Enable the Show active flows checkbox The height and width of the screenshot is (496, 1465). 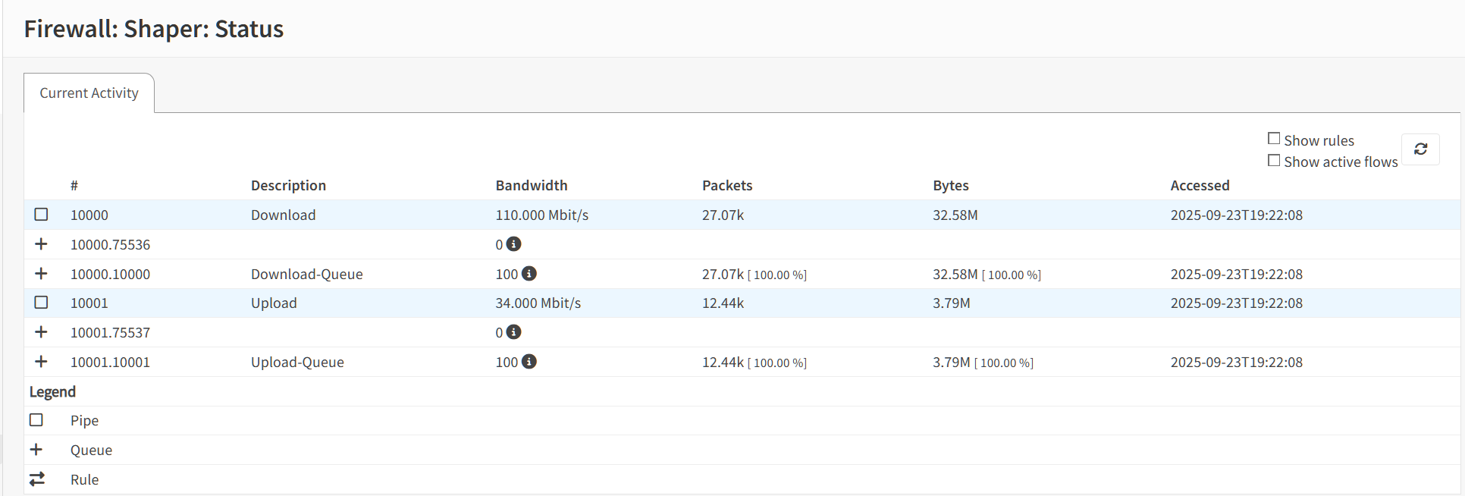[x=1274, y=161]
